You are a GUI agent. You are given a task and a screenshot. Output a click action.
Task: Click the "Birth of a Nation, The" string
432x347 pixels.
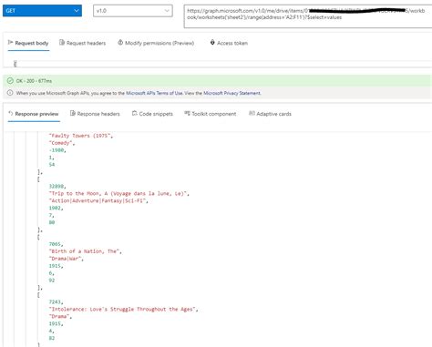85,251
